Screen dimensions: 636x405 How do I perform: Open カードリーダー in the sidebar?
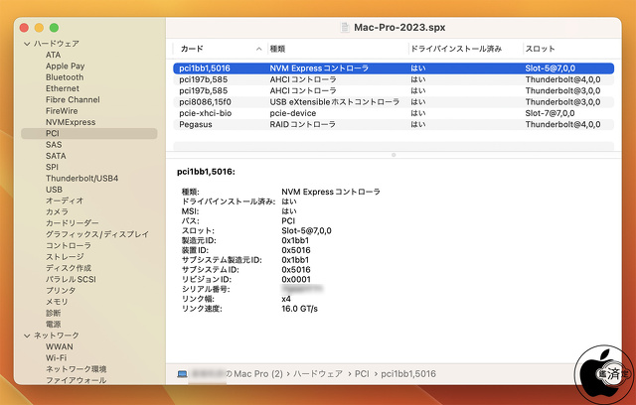(x=73, y=223)
